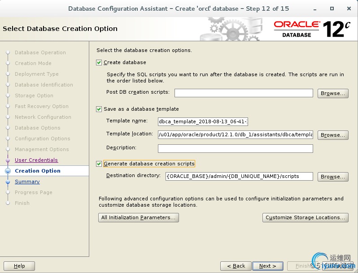
Task: Click the Network Configuration step label
Action: pyautogui.click(x=43, y=117)
